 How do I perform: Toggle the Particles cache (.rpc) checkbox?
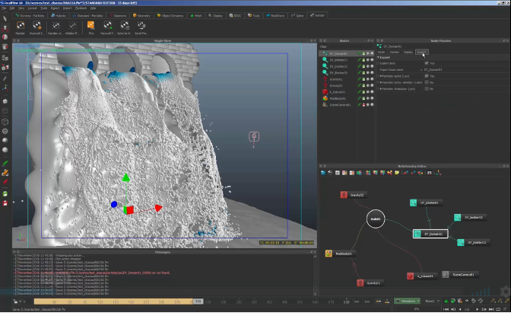(x=427, y=75)
